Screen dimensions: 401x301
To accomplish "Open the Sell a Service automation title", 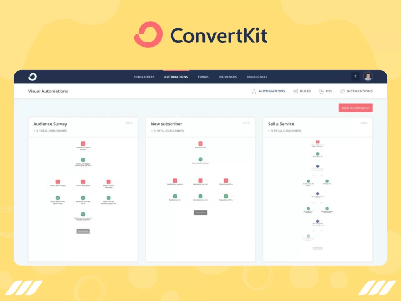I will tap(281, 124).
